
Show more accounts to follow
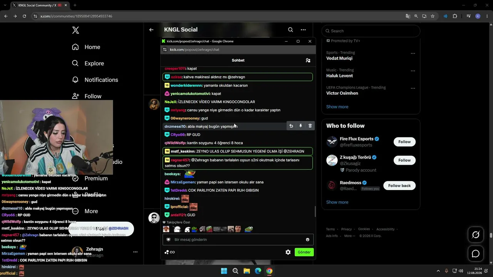[337, 202]
